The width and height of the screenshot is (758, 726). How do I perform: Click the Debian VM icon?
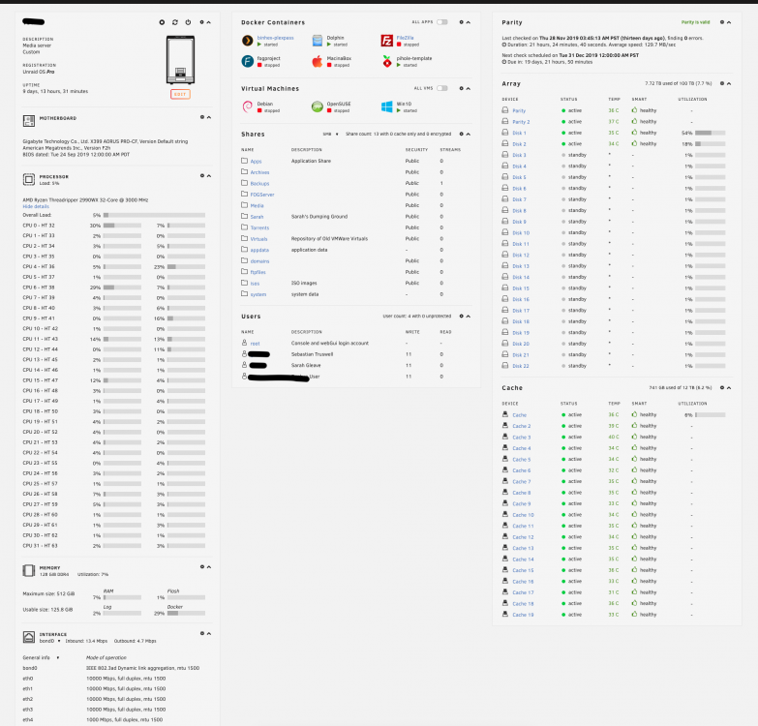248,106
